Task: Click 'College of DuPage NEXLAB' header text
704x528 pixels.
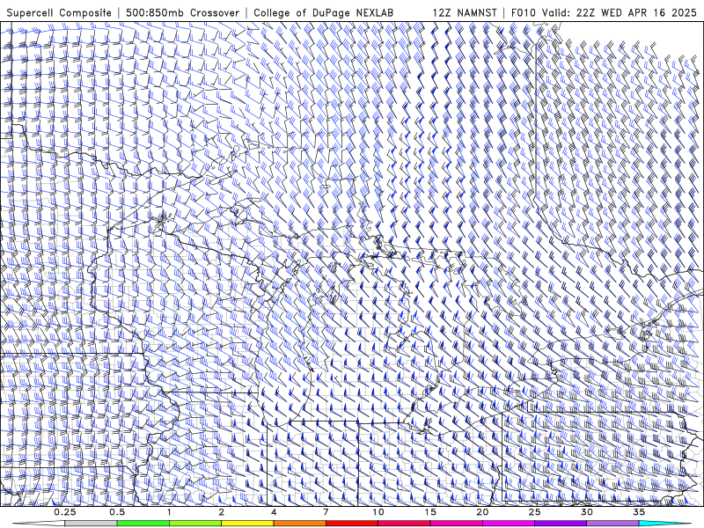Action: (x=323, y=12)
